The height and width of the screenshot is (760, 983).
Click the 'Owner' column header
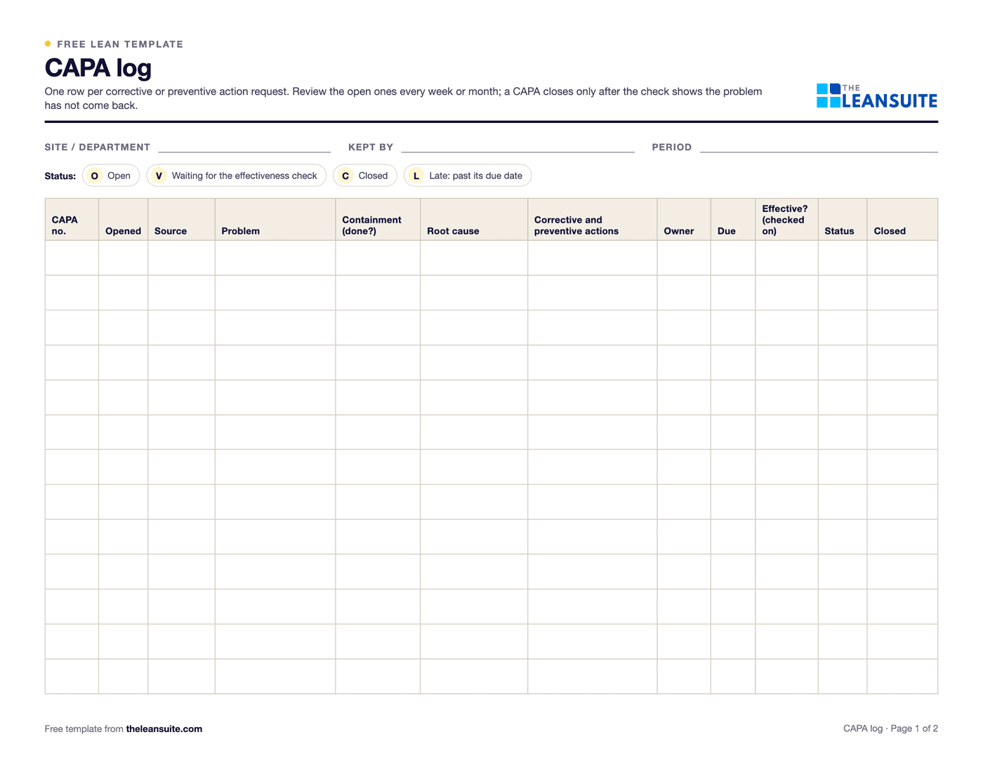click(x=684, y=220)
